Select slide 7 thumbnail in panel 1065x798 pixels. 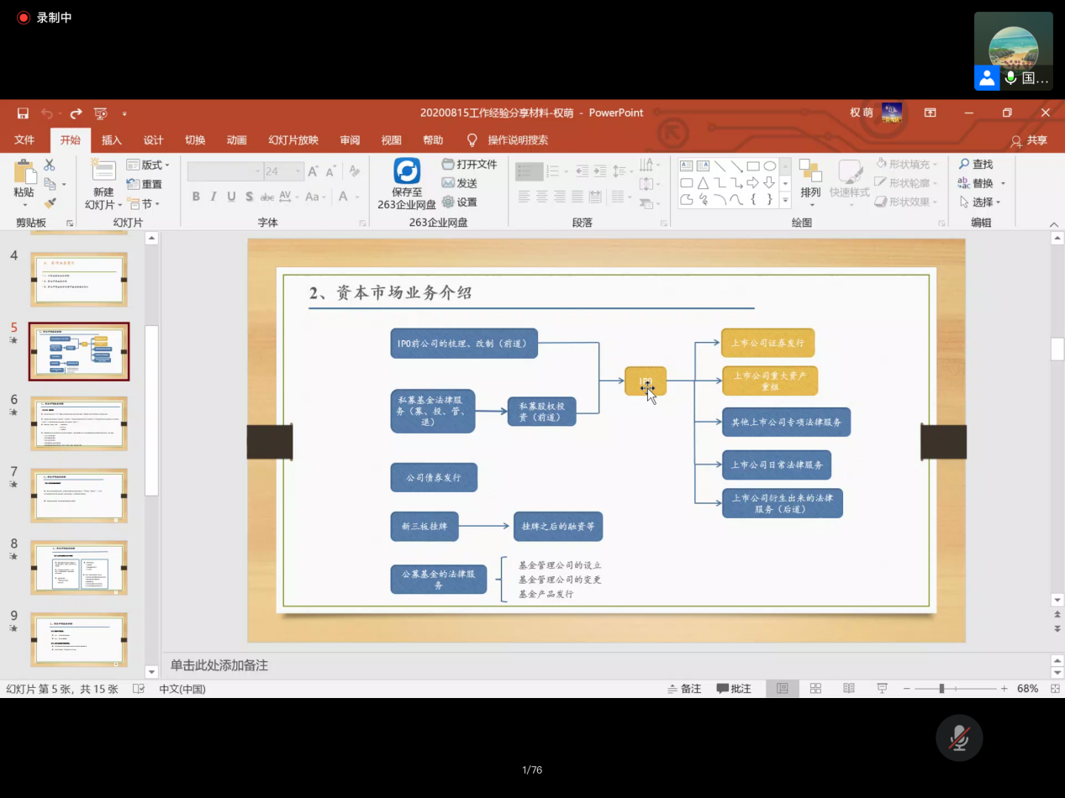[79, 496]
